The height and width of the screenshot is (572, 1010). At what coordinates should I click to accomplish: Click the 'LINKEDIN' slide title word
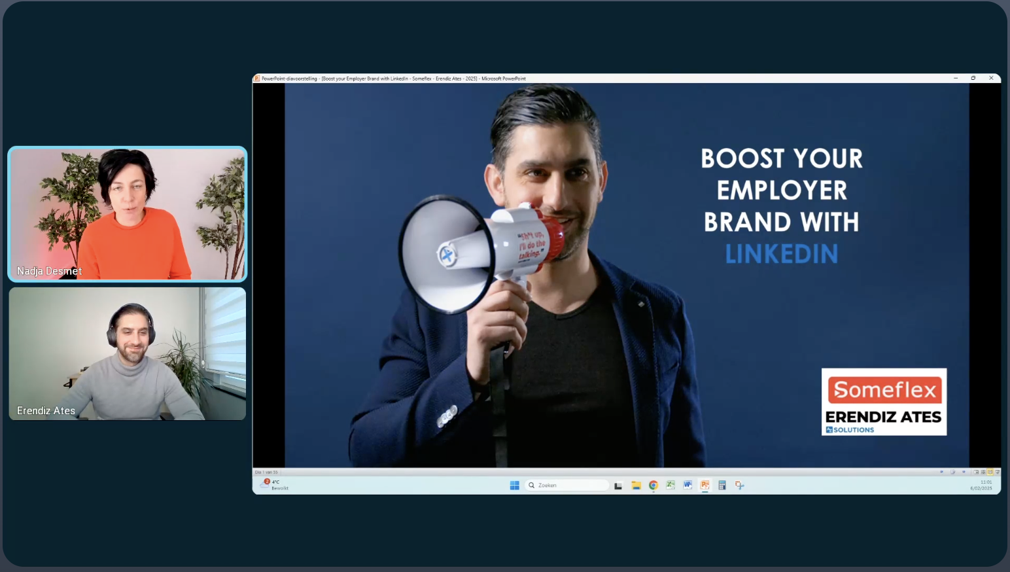(782, 254)
